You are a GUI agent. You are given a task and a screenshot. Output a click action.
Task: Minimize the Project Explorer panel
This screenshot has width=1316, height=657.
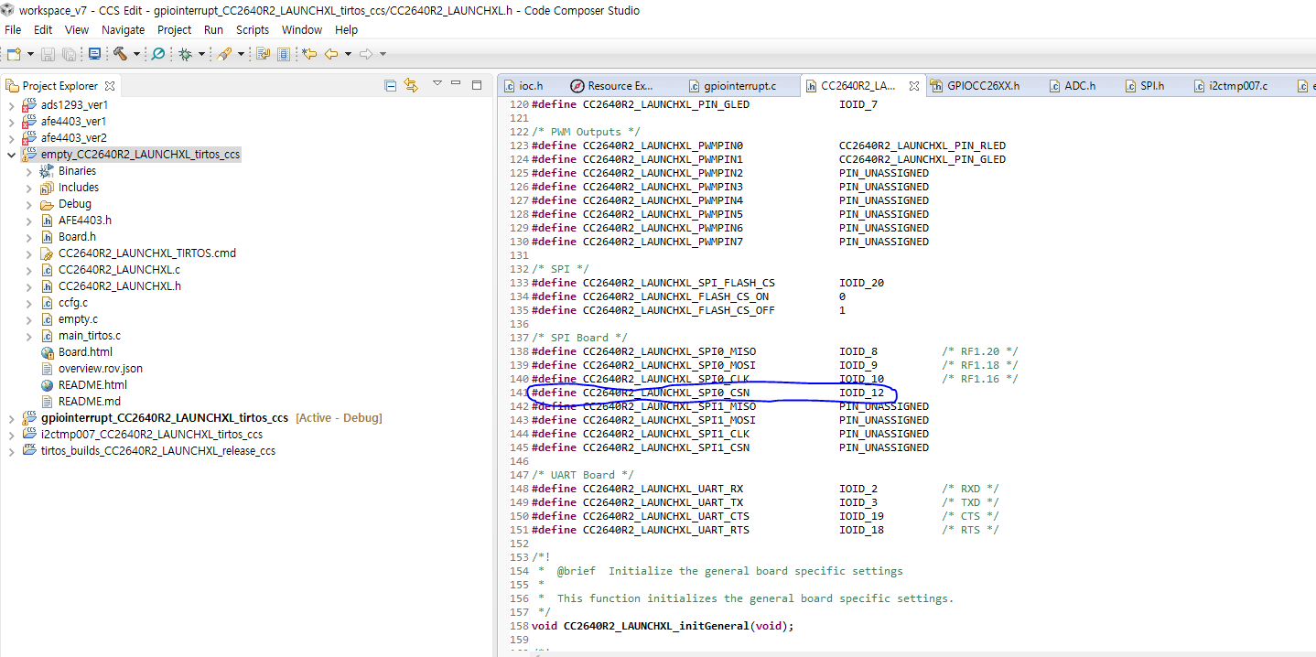point(456,84)
